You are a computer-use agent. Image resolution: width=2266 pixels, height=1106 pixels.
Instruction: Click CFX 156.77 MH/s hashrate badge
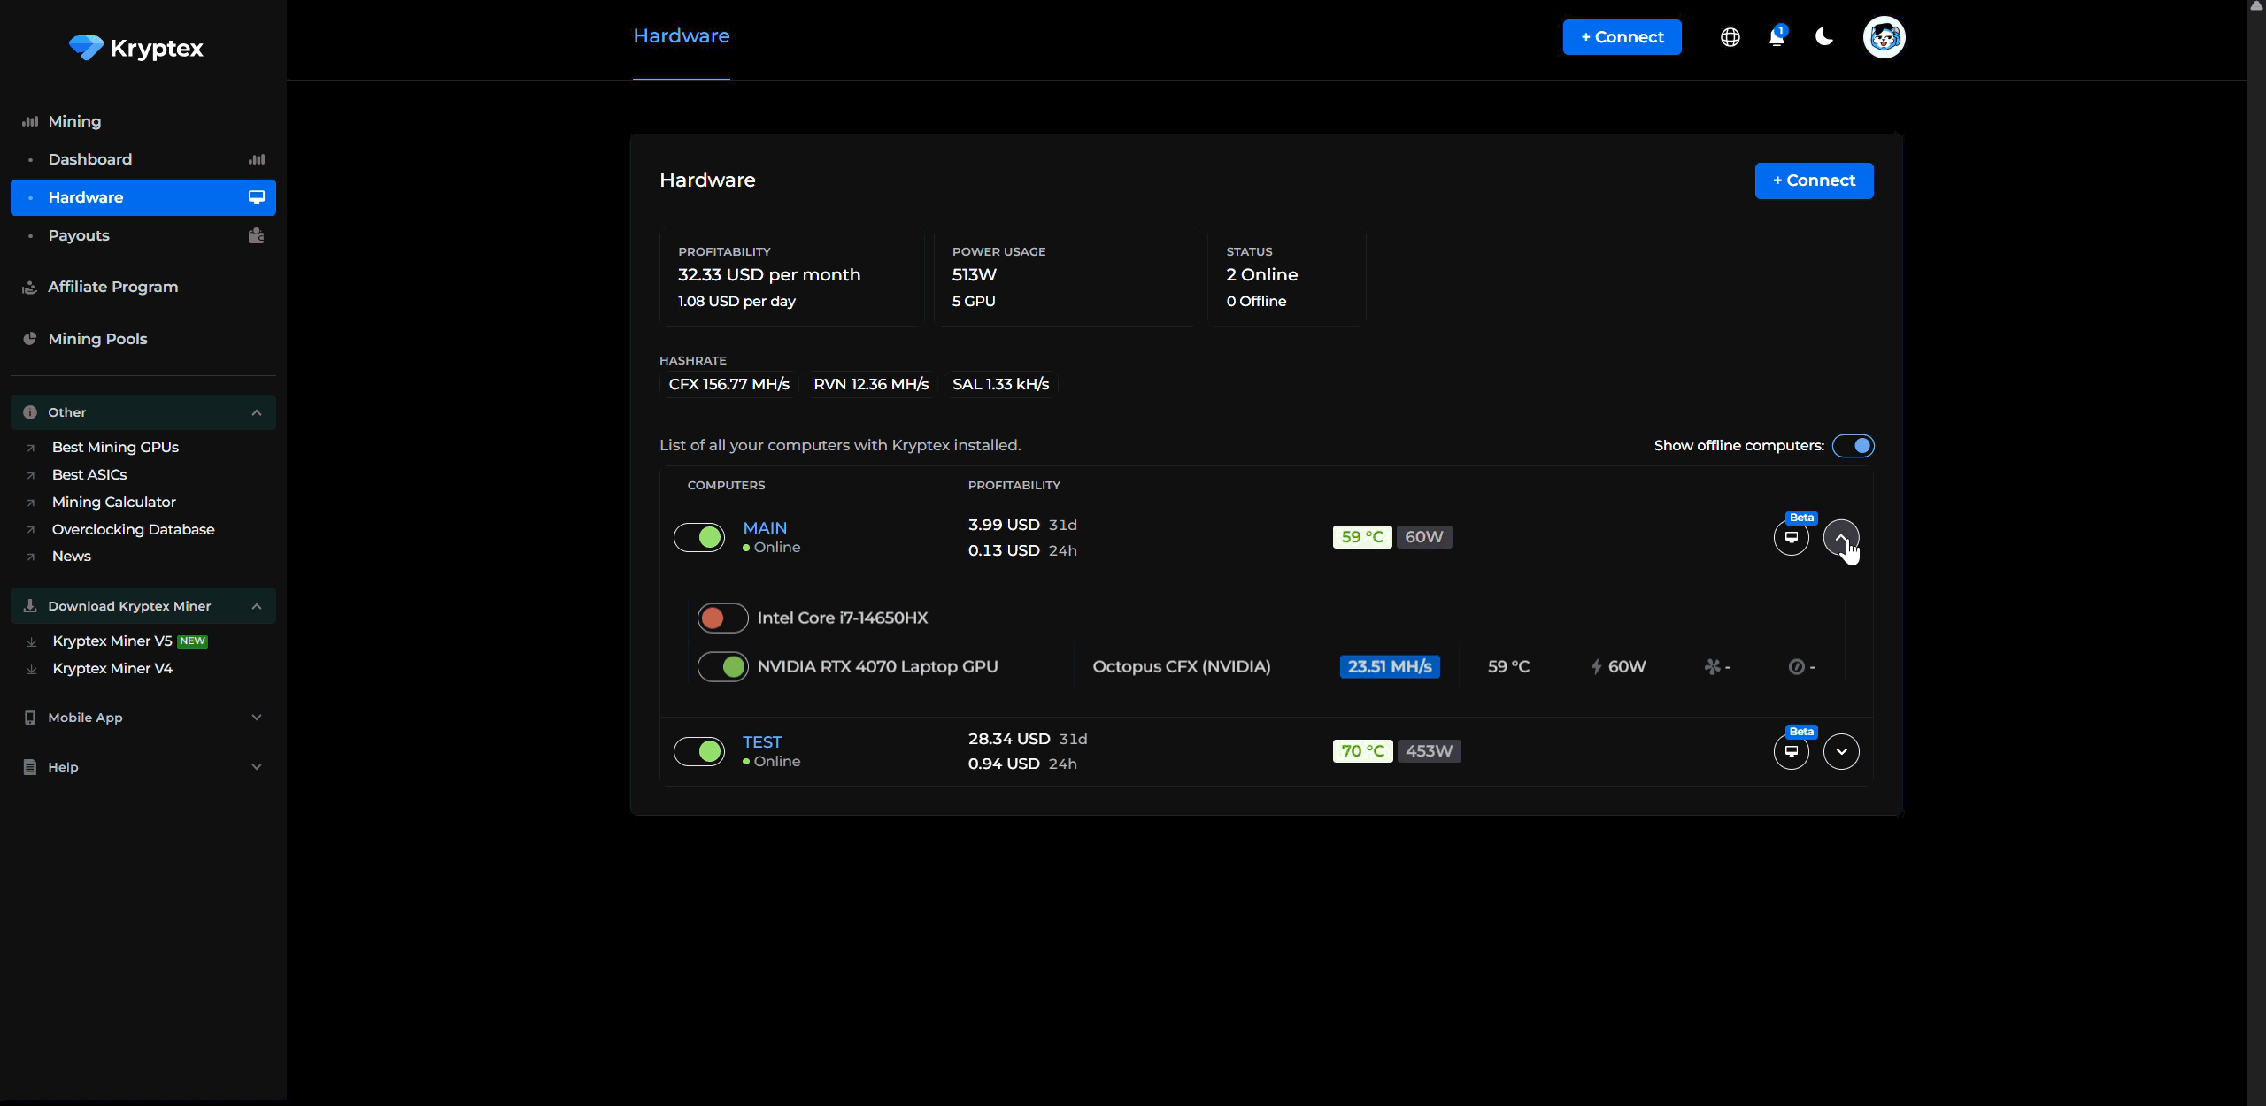tap(728, 384)
